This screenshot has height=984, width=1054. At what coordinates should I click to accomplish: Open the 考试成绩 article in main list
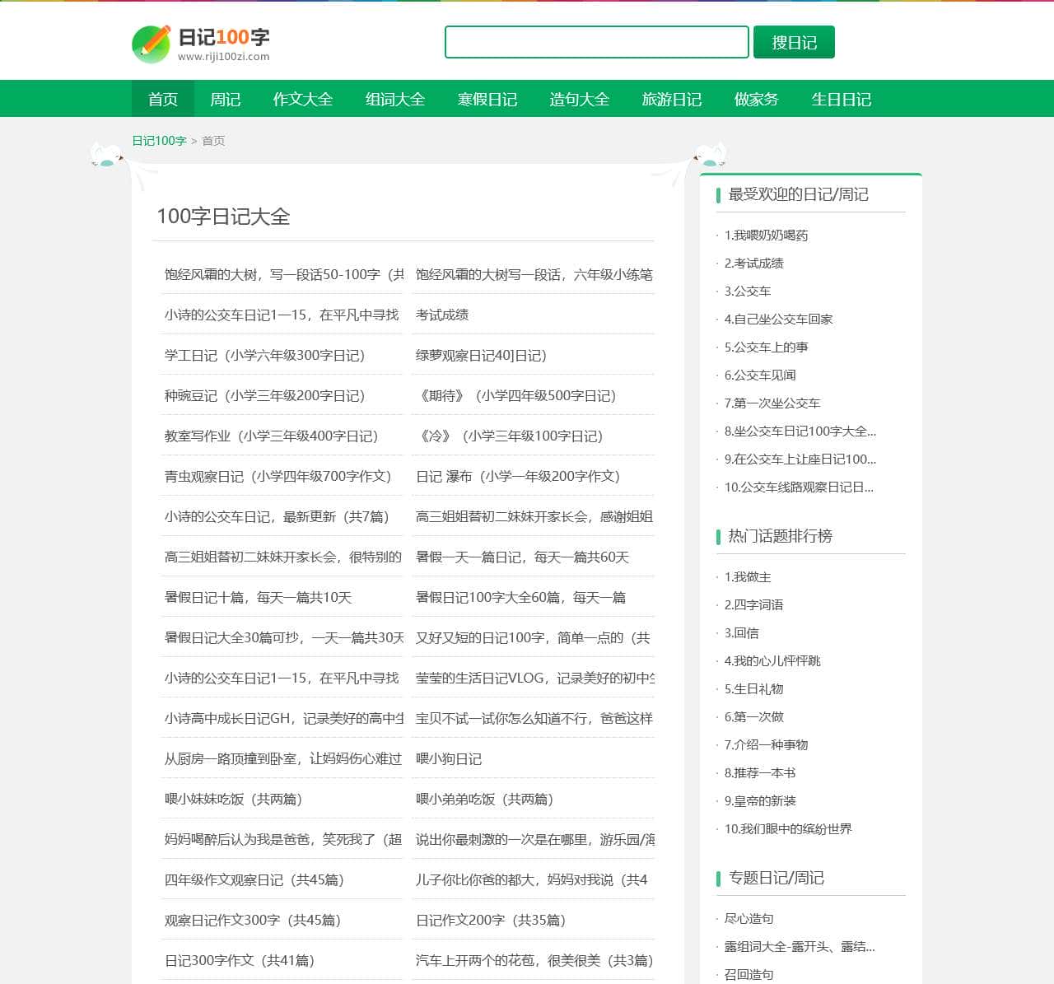pyautogui.click(x=442, y=315)
